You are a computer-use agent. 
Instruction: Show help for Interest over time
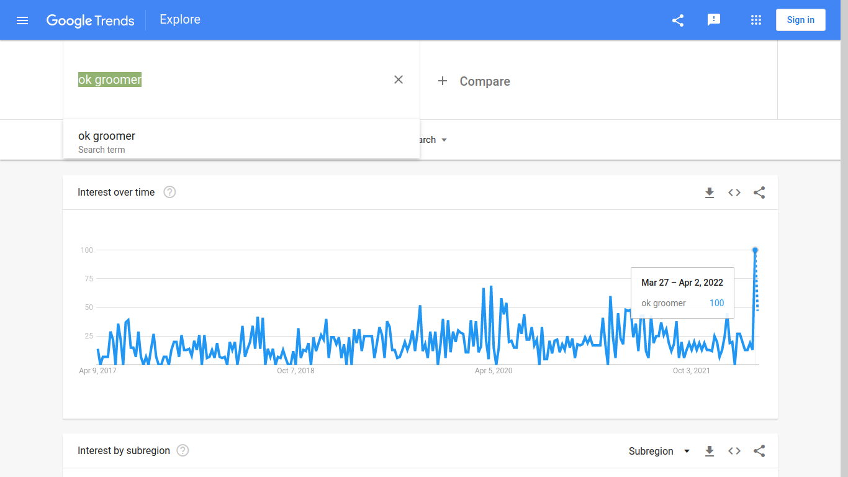[169, 192]
